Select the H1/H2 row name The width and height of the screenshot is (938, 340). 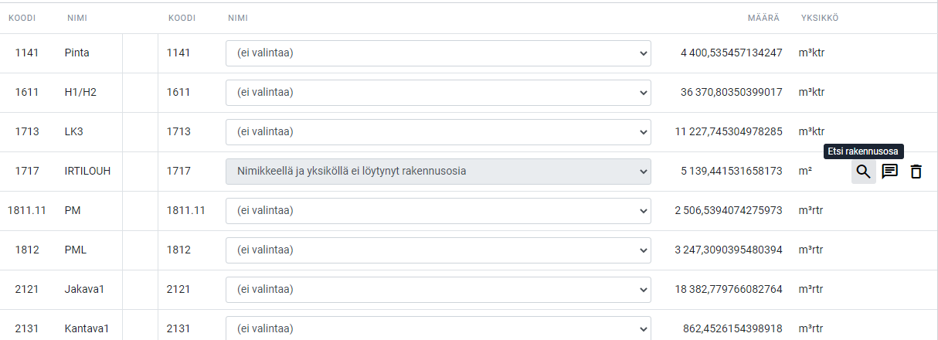coord(80,93)
